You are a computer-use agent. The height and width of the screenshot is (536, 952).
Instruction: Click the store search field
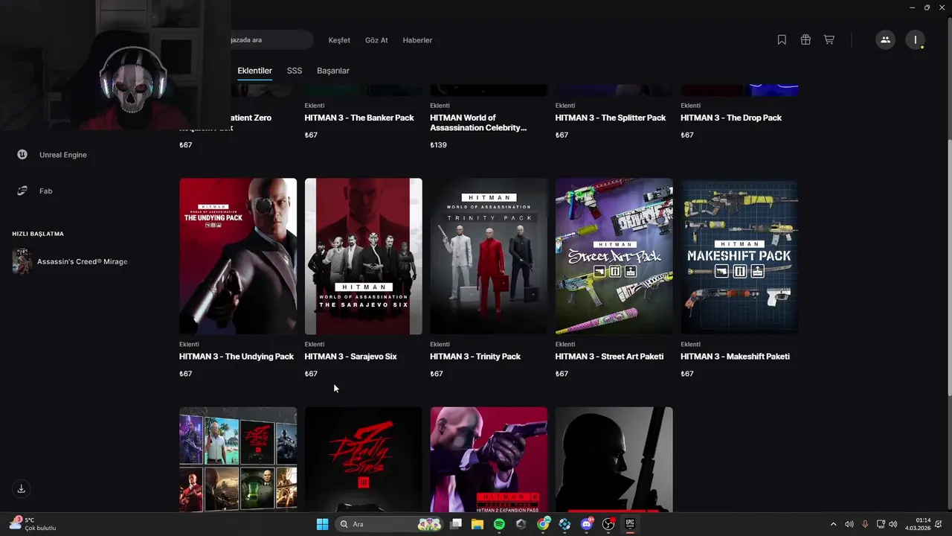click(x=271, y=40)
